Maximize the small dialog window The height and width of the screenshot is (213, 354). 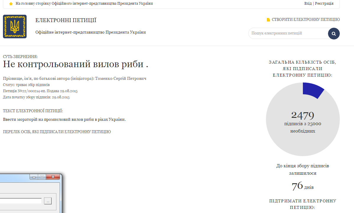pos(42,177)
